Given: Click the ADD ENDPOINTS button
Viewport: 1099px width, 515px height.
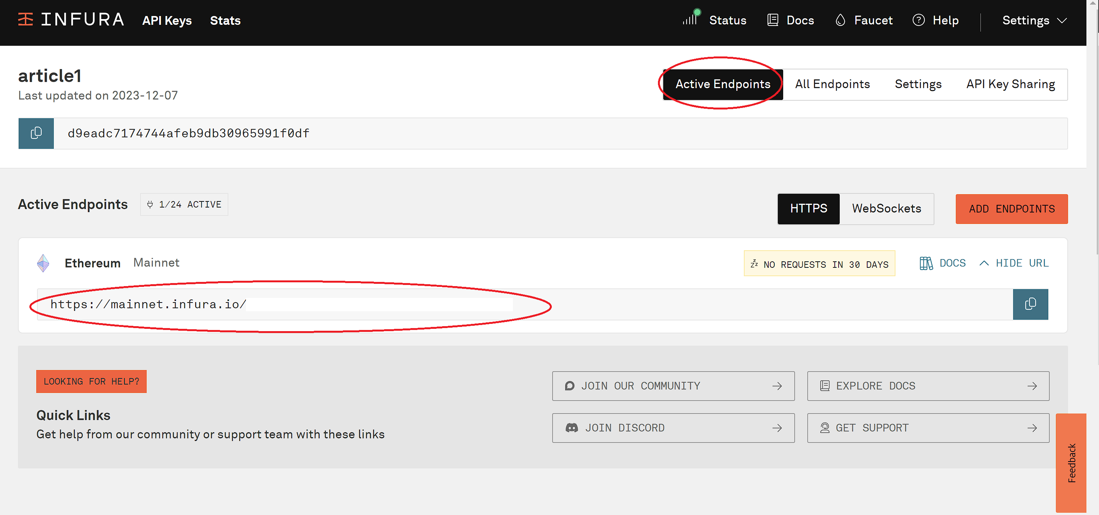Looking at the screenshot, I should coord(1012,208).
